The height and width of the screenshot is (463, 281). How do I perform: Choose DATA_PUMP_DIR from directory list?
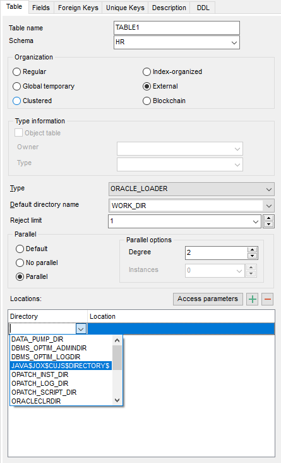pyautogui.click(x=61, y=339)
